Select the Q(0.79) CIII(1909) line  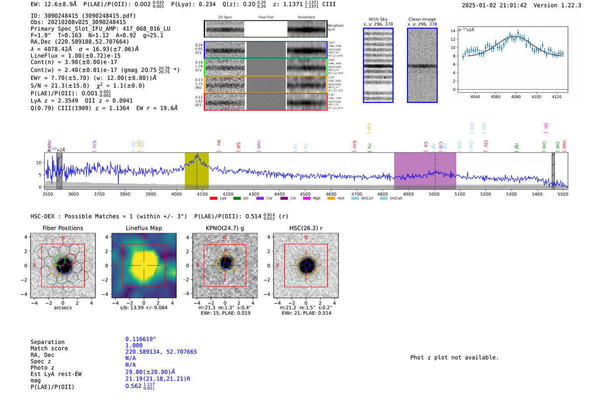[x=104, y=108]
